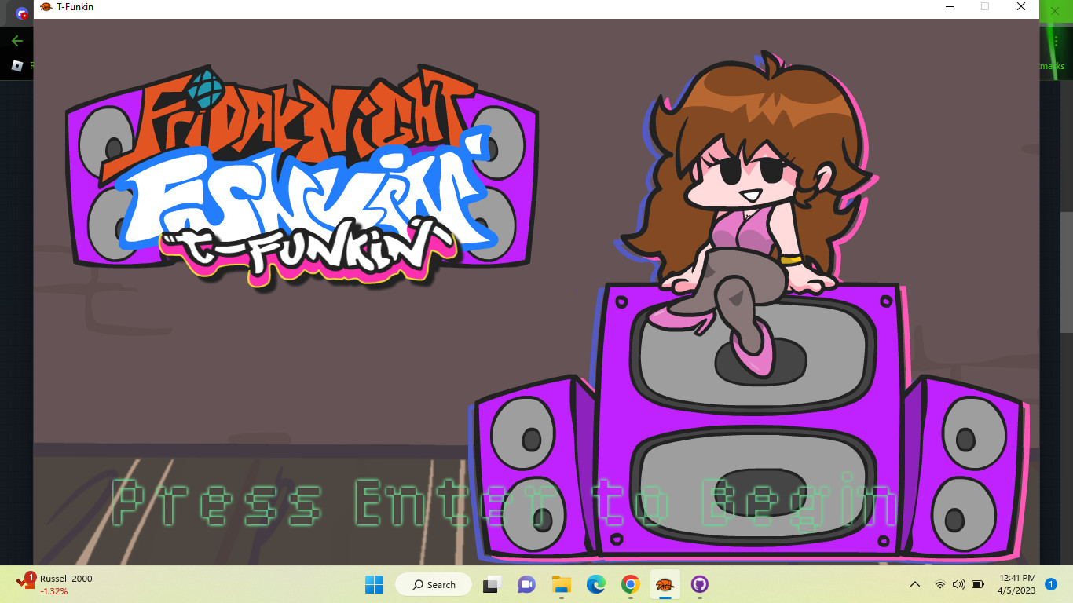Screen dimensions: 1073x603
Task: Open GitHub Desktop from the taskbar
Action: point(699,584)
